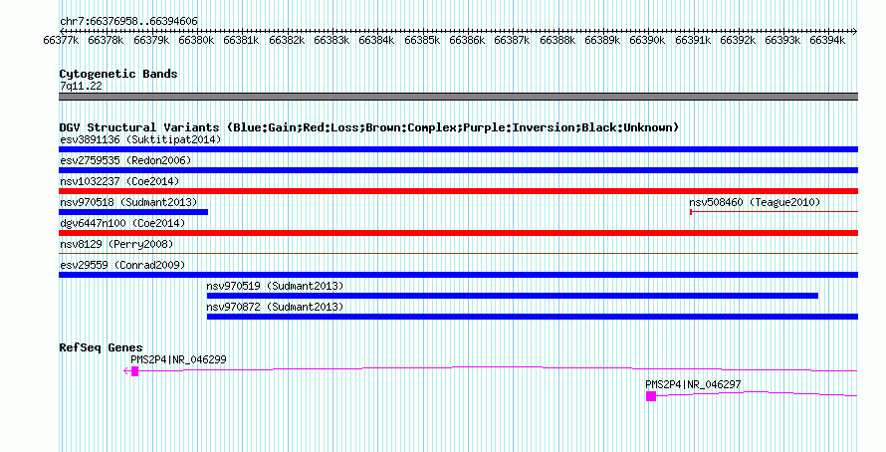Click the 66380k ruler tick label

[196, 41]
